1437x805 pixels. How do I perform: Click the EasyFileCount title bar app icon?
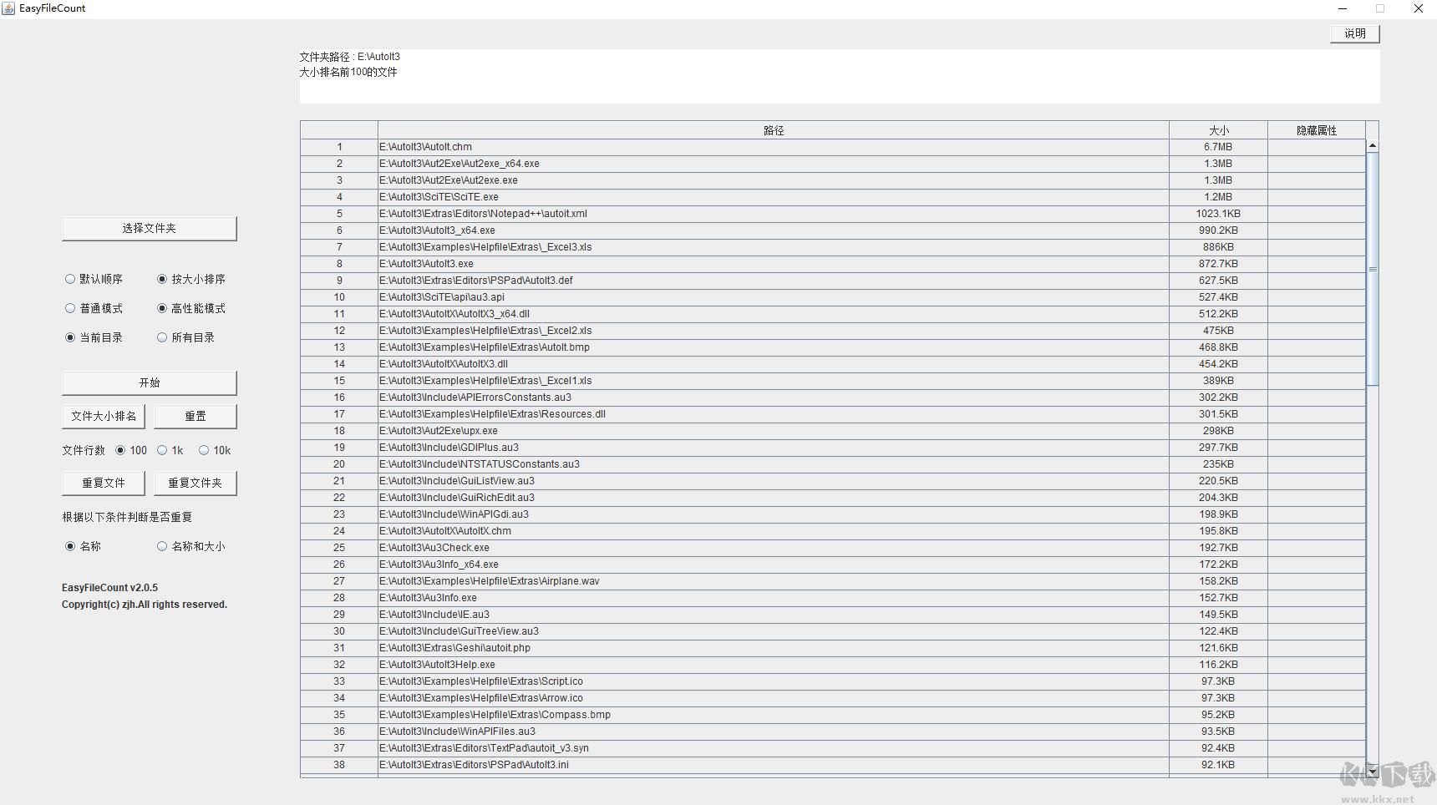(x=8, y=8)
